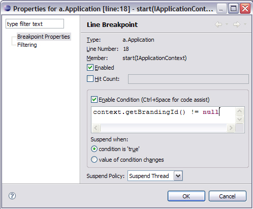
Task: Click the forward navigation arrow
Action: [x=237, y=24]
